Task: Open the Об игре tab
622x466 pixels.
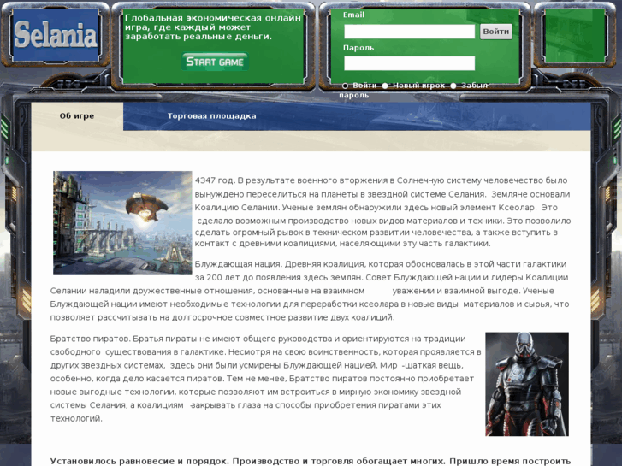Action: pyautogui.click(x=77, y=116)
